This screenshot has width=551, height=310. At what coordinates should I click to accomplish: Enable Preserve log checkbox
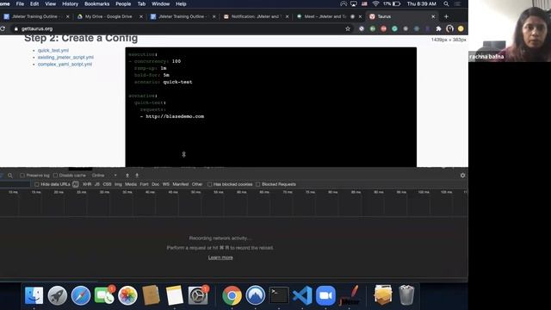[22, 176]
